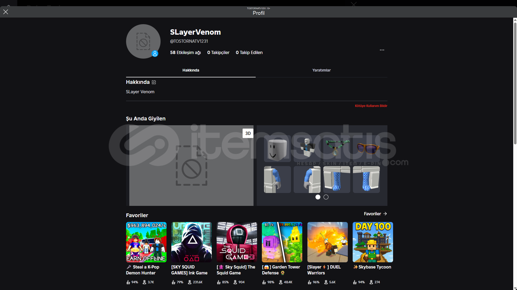Viewport: 517px width, 290px height.
Task: Open the SKY SQUID GAMES Ink Game thumbnail
Action: [x=192, y=242]
